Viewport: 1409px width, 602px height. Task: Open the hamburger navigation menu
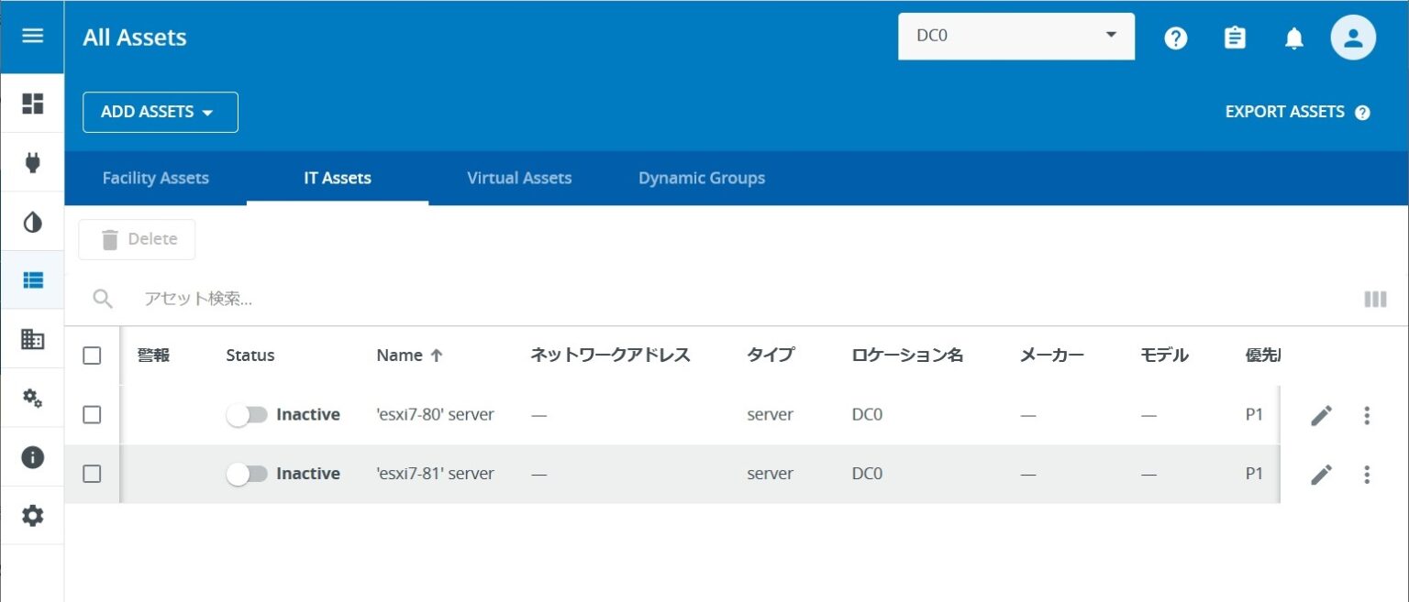[32, 37]
